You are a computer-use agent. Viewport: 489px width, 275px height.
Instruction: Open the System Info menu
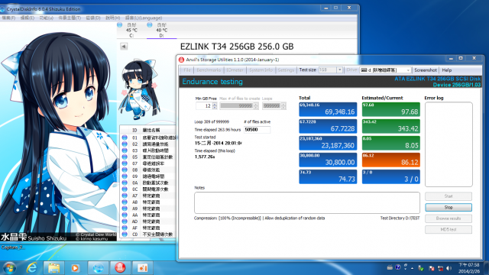(261, 70)
